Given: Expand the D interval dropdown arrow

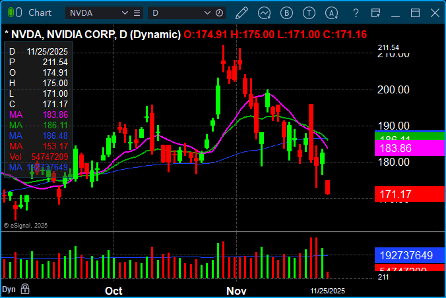Looking at the screenshot, I should pyautogui.click(x=207, y=13).
